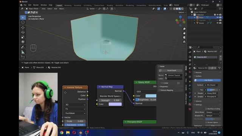
Task: Select the Annotate tool in viewport toolbar
Action: pyautogui.click(x=23, y=47)
